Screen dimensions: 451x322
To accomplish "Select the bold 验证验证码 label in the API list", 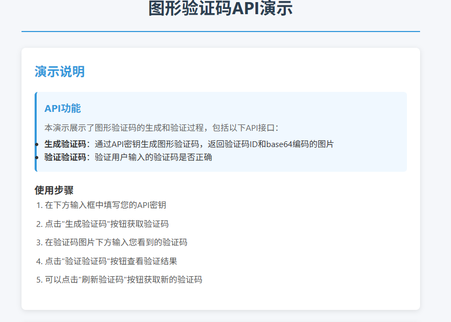I will tap(66, 157).
